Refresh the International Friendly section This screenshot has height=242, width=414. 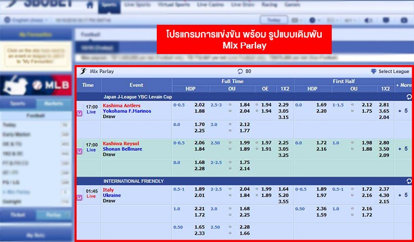409,181
